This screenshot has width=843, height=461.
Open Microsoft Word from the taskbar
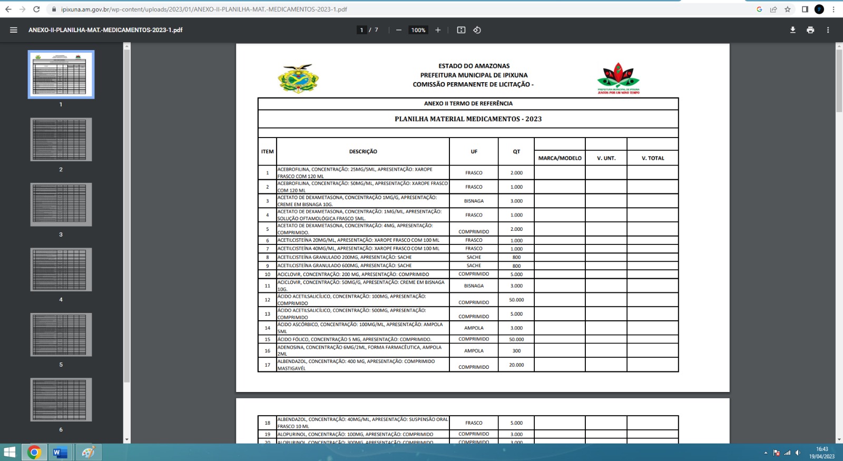[x=60, y=452]
